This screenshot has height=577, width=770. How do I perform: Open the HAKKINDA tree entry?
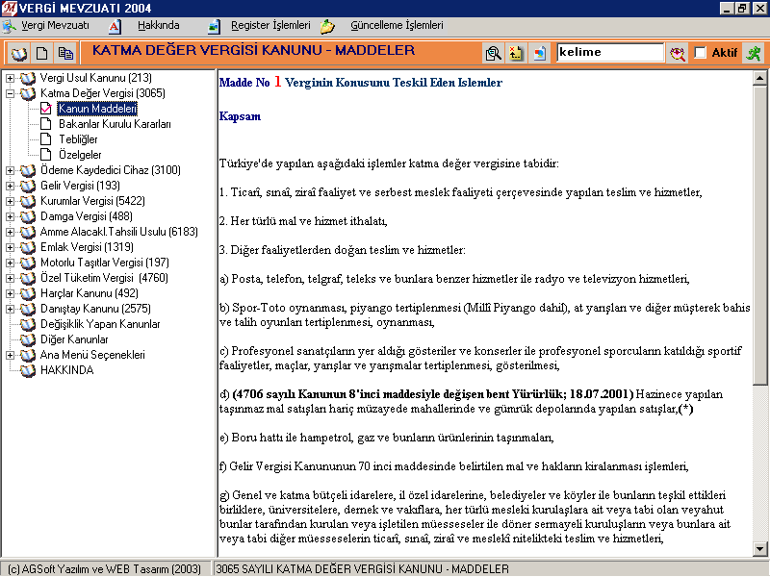pos(66,370)
